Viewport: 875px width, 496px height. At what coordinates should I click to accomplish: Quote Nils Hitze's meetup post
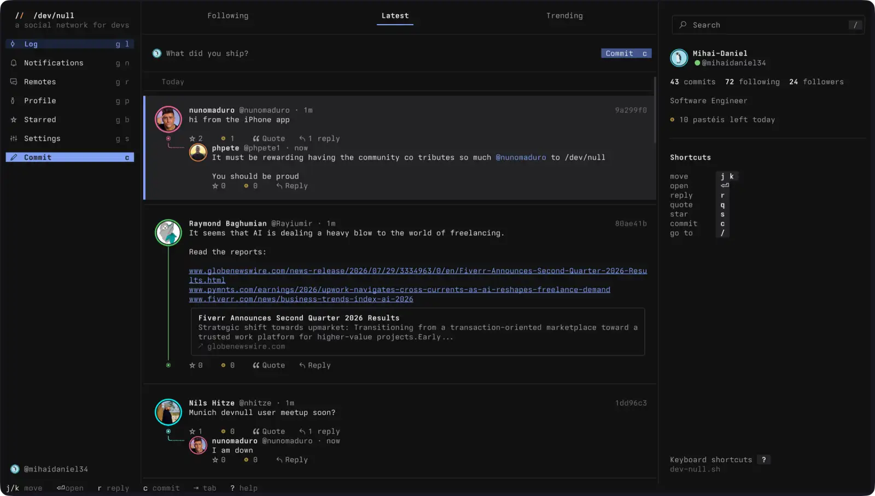(x=269, y=431)
